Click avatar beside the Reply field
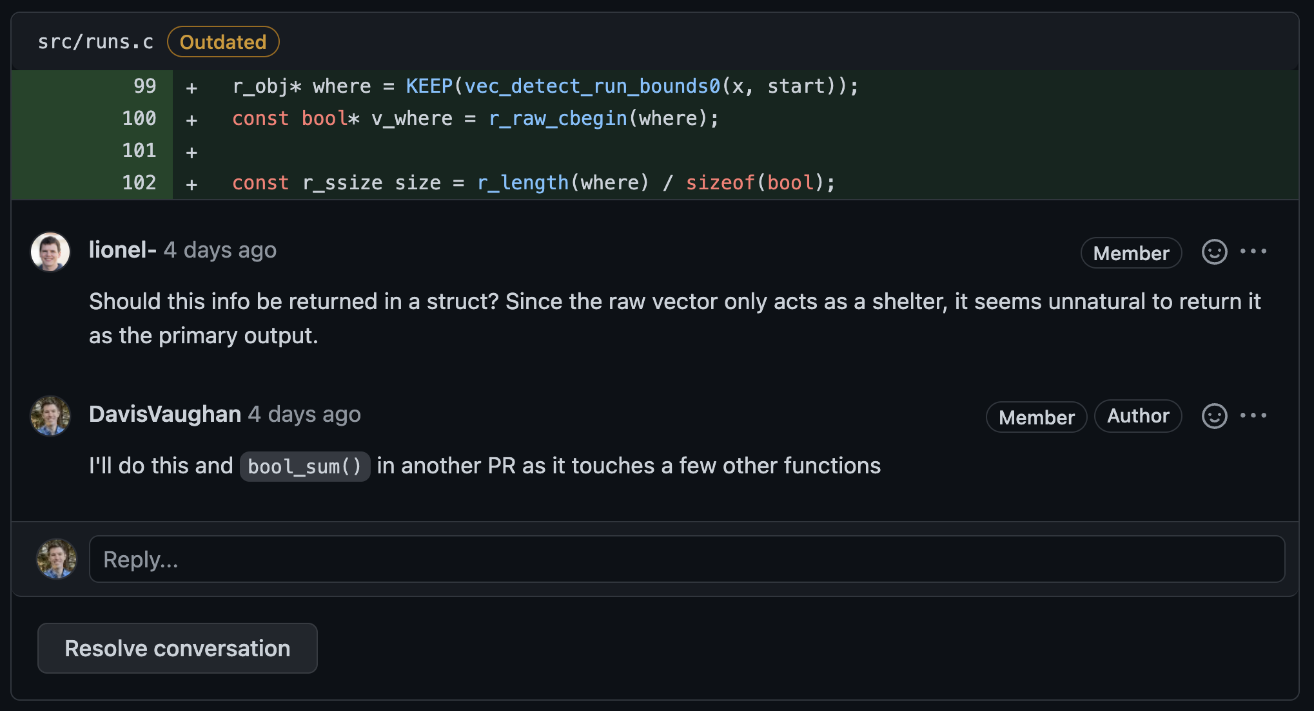The height and width of the screenshot is (711, 1314). click(57, 559)
